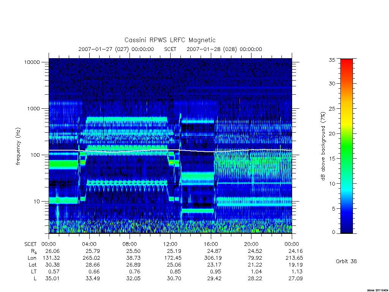Click the "frequency (Hz)" axis label
Image resolution: width=389 pixels, height=292 pixels.
[x=18, y=146]
